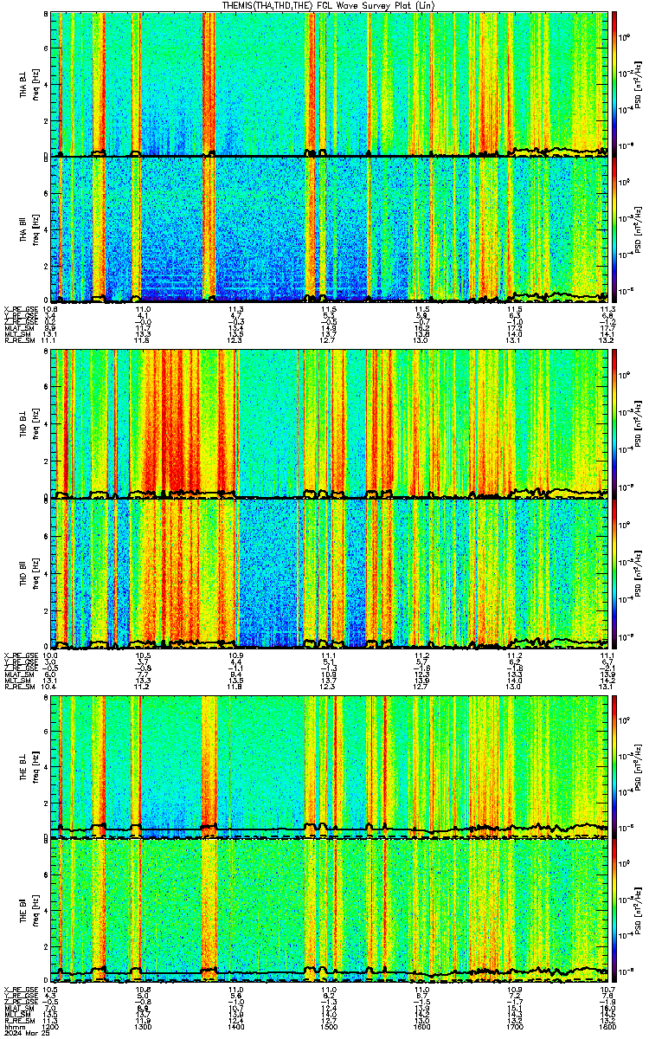The width and height of the screenshot is (649, 1039).
Task: Click the THD B-parallel PSD color bar
Action: [x=615, y=573]
